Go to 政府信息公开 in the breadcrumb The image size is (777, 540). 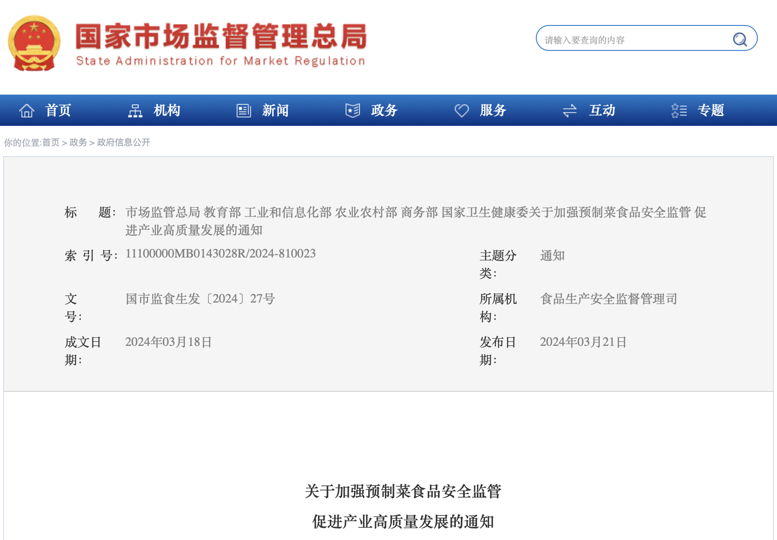[124, 142]
